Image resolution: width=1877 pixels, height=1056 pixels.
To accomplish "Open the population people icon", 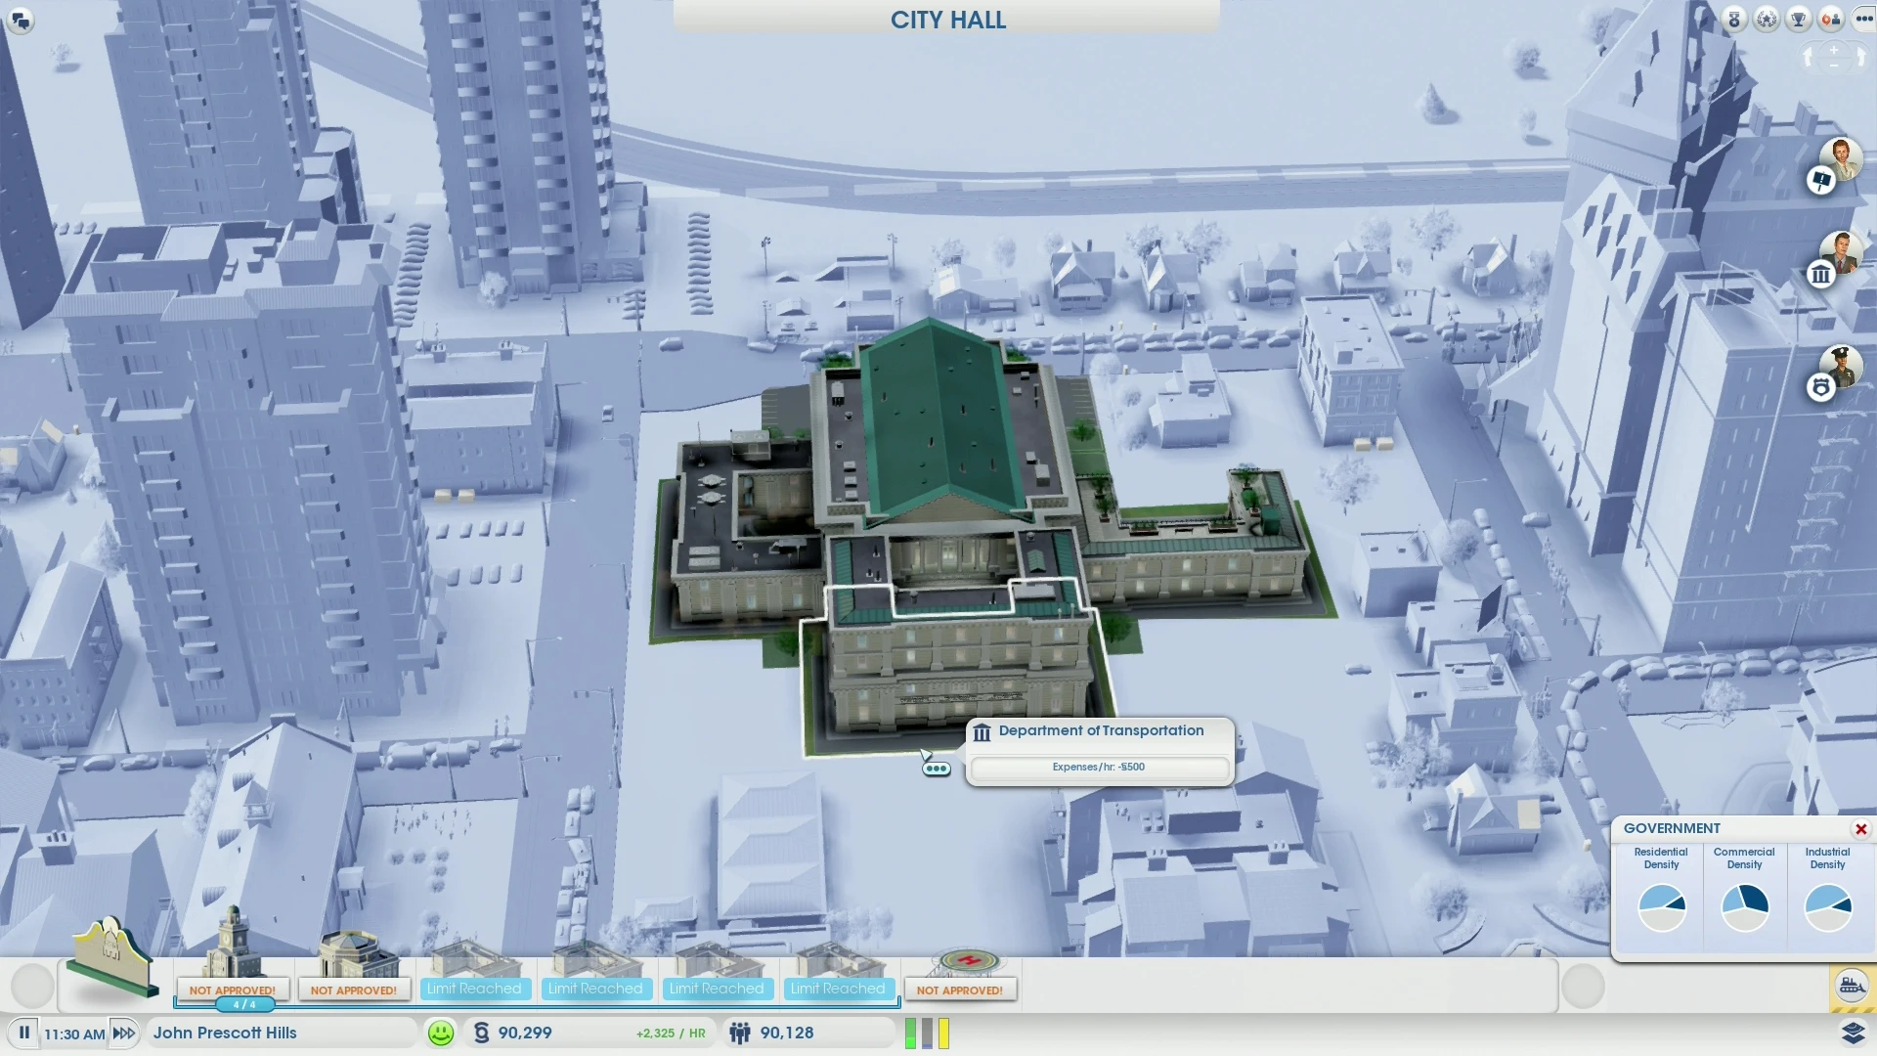I will (x=740, y=1033).
